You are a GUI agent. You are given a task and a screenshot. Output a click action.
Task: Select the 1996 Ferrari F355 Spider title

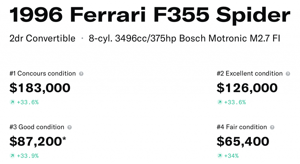point(150,15)
